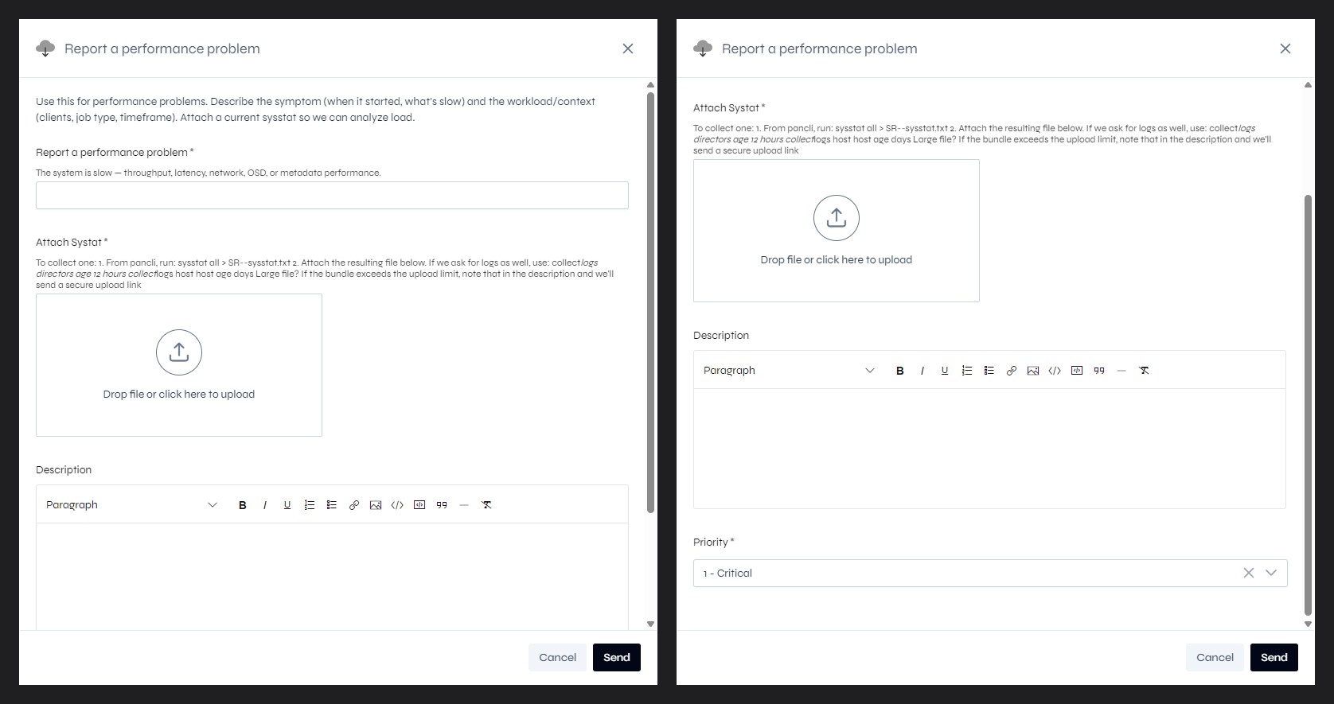Screen dimensions: 1334x704
Task: Click the 'Report a performance problem' text field
Action: click(332, 196)
